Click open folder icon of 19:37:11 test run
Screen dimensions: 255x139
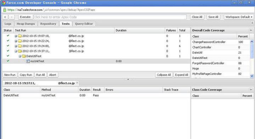pyautogui.click(x=20, y=51)
